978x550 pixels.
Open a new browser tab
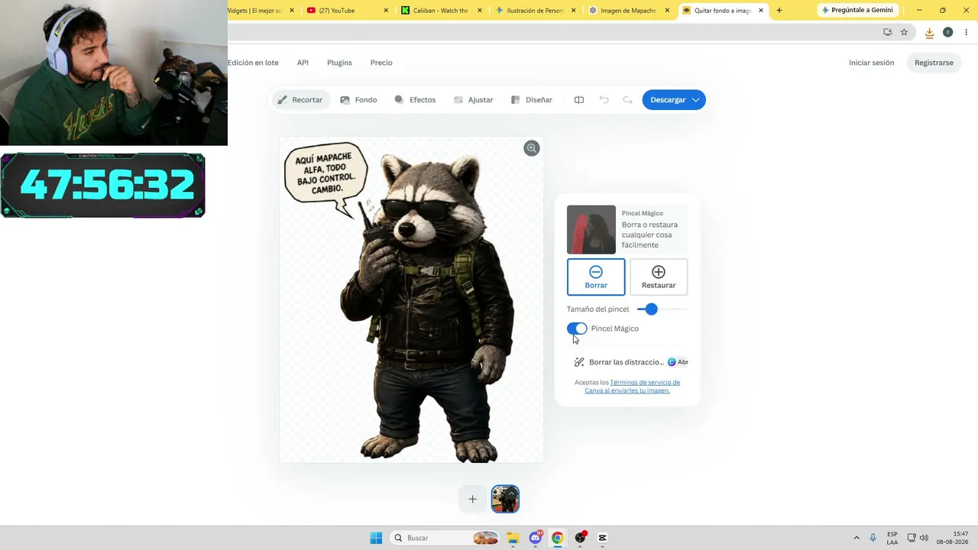(x=779, y=11)
